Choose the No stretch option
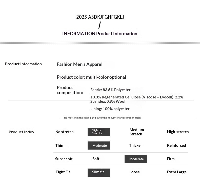 pos(64,132)
